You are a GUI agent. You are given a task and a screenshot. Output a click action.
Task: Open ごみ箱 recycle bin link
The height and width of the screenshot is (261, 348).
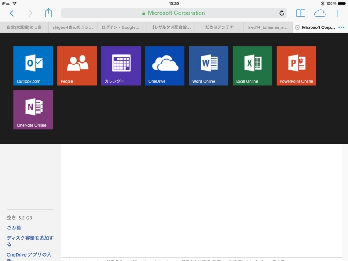click(14, 228)
